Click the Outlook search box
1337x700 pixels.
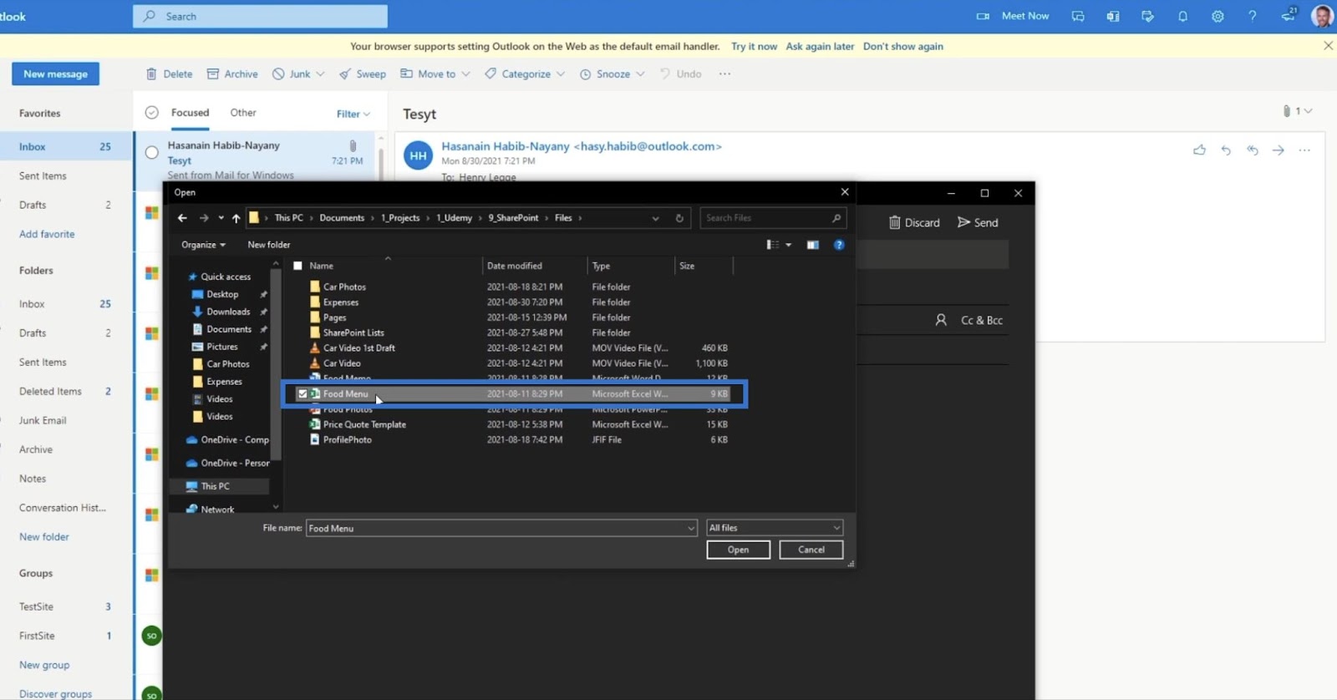click(260, 16)
